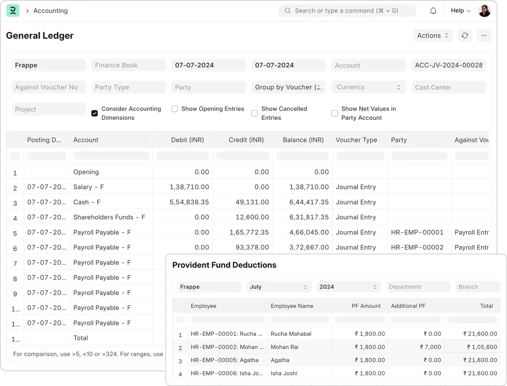The width and height of the screenshot is (507, 386).
Task: Open the Actions dropdown
Action: [433, 35]
